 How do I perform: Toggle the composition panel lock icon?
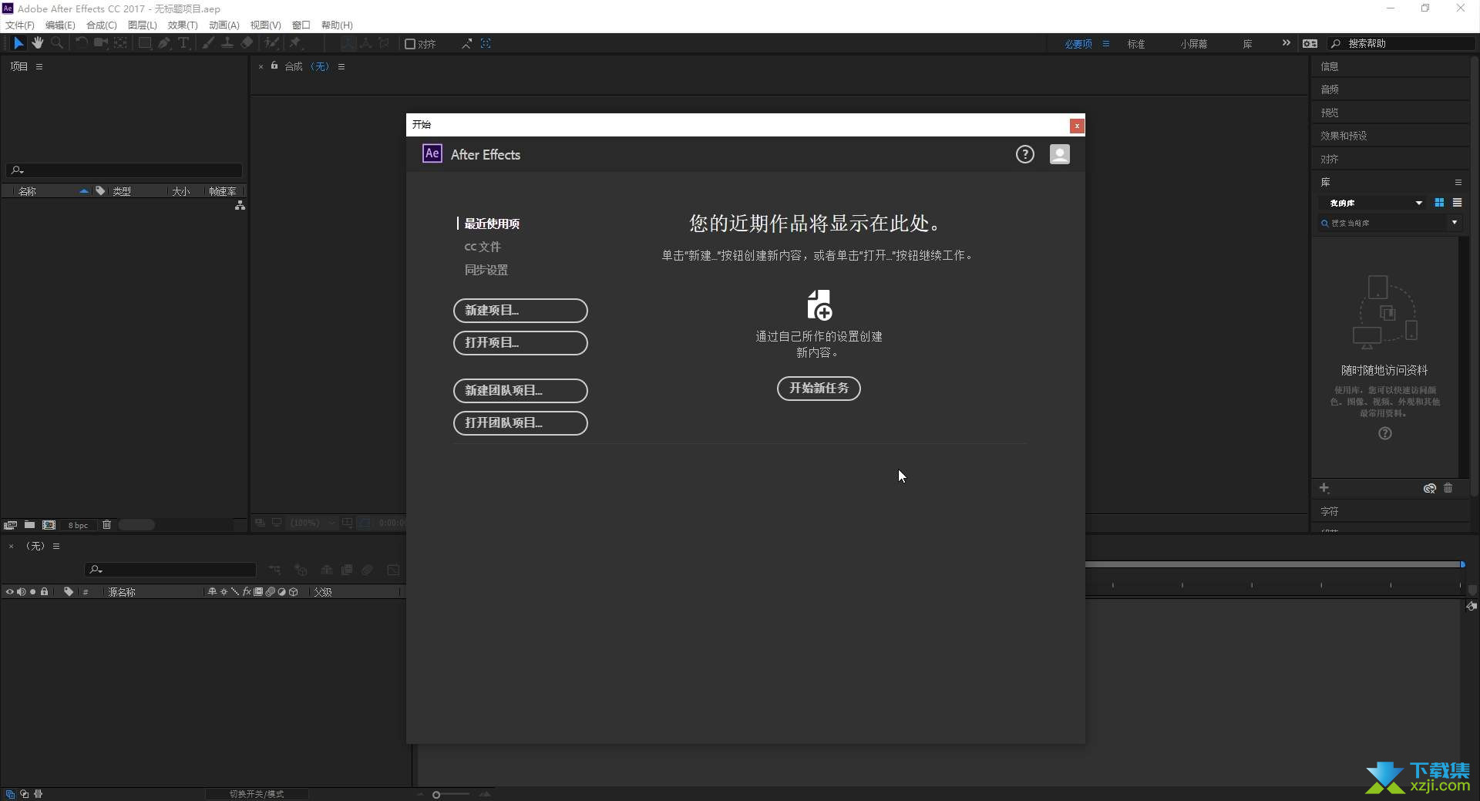pos(274,66)
